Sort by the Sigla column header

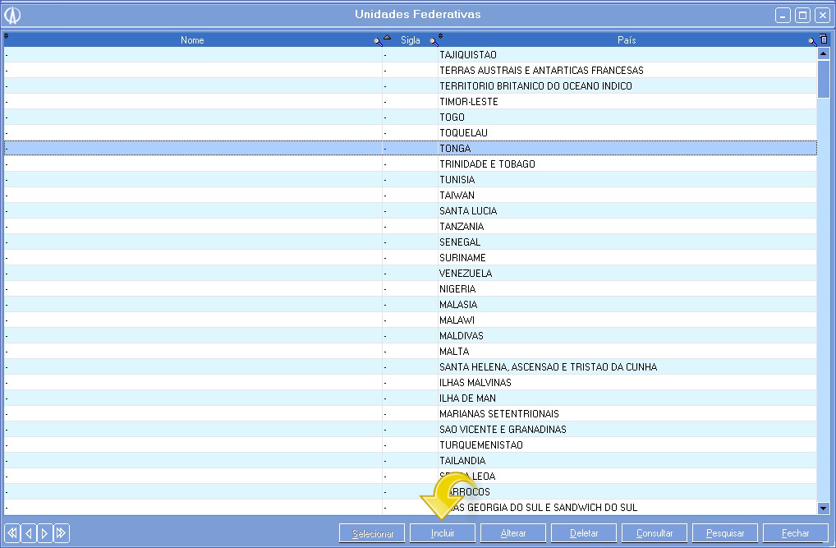pos(410,40)
